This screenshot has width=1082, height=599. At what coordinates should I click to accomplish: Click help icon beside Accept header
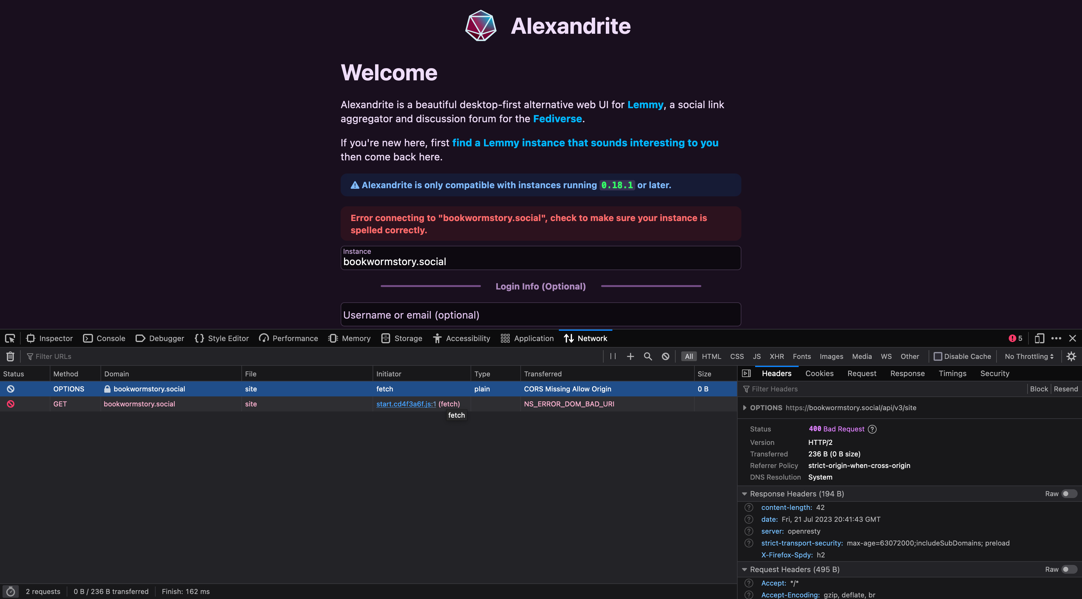click(x=749, y=583)
